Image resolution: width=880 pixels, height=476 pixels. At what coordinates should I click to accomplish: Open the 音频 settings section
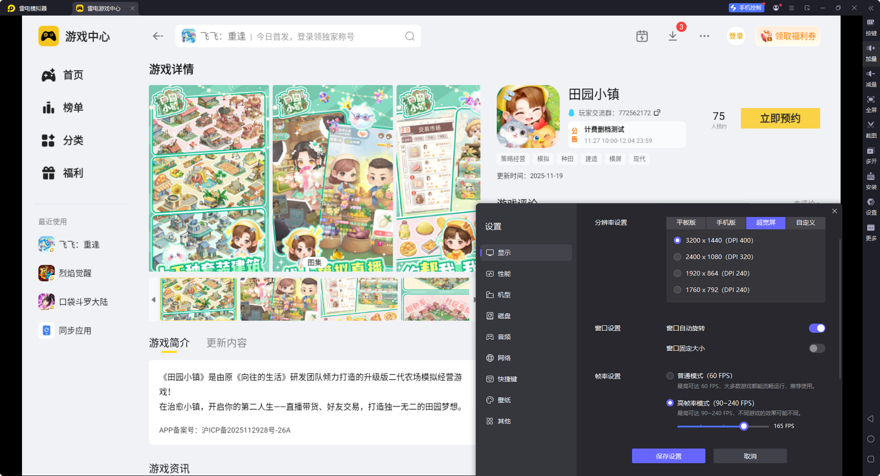point(504,337)
